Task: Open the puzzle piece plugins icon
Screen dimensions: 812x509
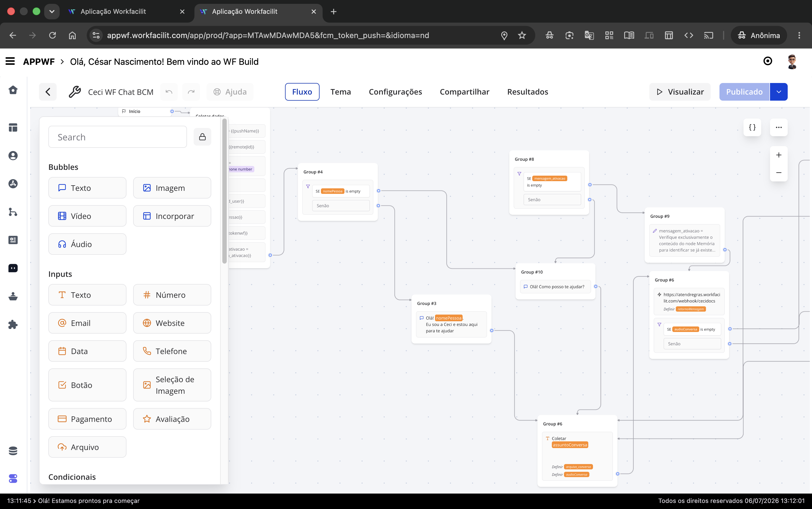Action: pyautogui.click(x=13, y=325)
